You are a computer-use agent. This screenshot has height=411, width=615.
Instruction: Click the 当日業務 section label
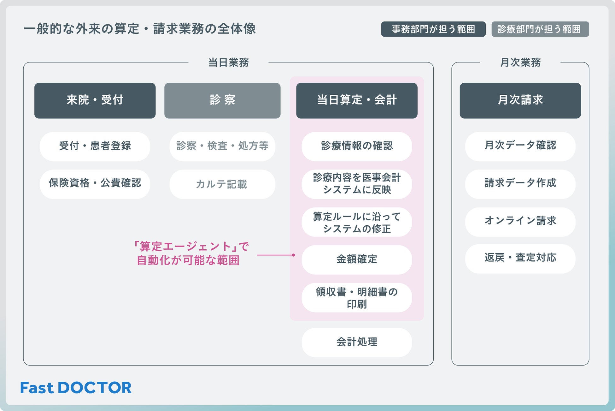pyautogui.click(x=228, y=63)
